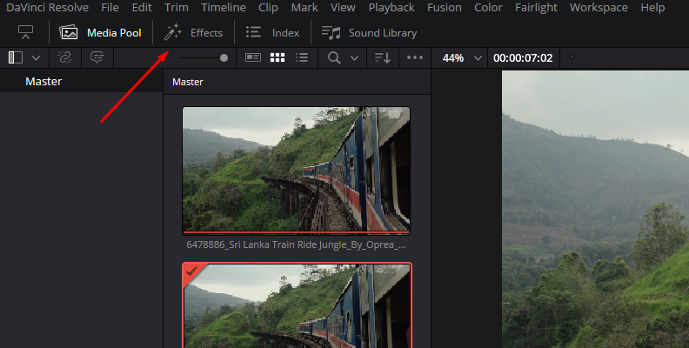Open the three-dot options menu
The image size is (689, 348).
[x=415, y=57]
